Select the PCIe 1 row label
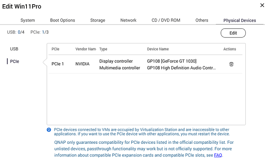 pos(58,64)
